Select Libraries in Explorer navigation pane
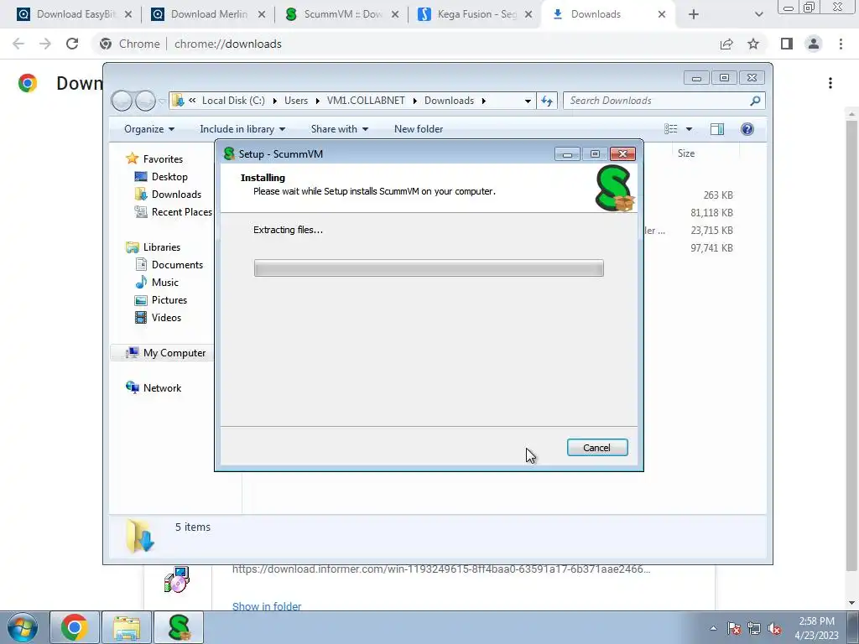The width and height of the screenshot is (859, 644). pyautogui.click(x=162, y=247)
